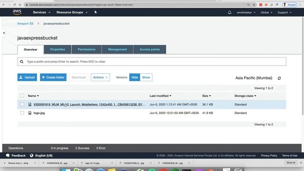Click the Feedback link in footer
Viewport: 304px width, 171px height.
[x=19, y=155]
